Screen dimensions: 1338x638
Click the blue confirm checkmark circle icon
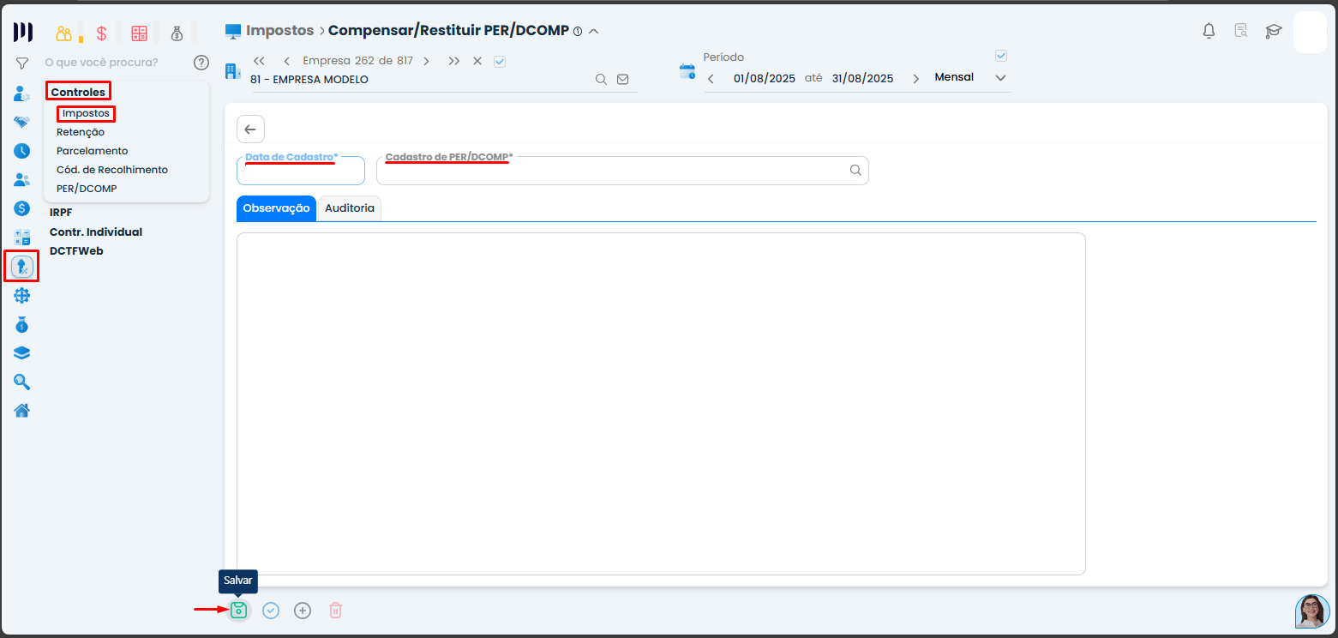pos(271,611)
